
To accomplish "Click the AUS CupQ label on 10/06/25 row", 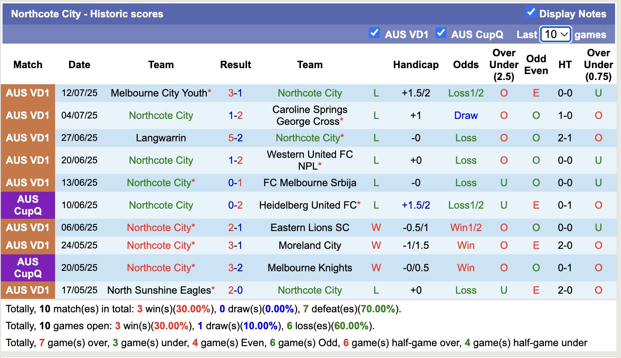I will [28, 205].
